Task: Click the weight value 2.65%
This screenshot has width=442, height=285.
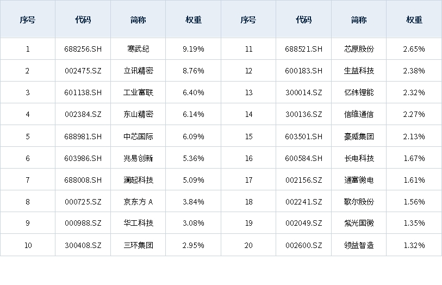Action: tap(414, 49)
